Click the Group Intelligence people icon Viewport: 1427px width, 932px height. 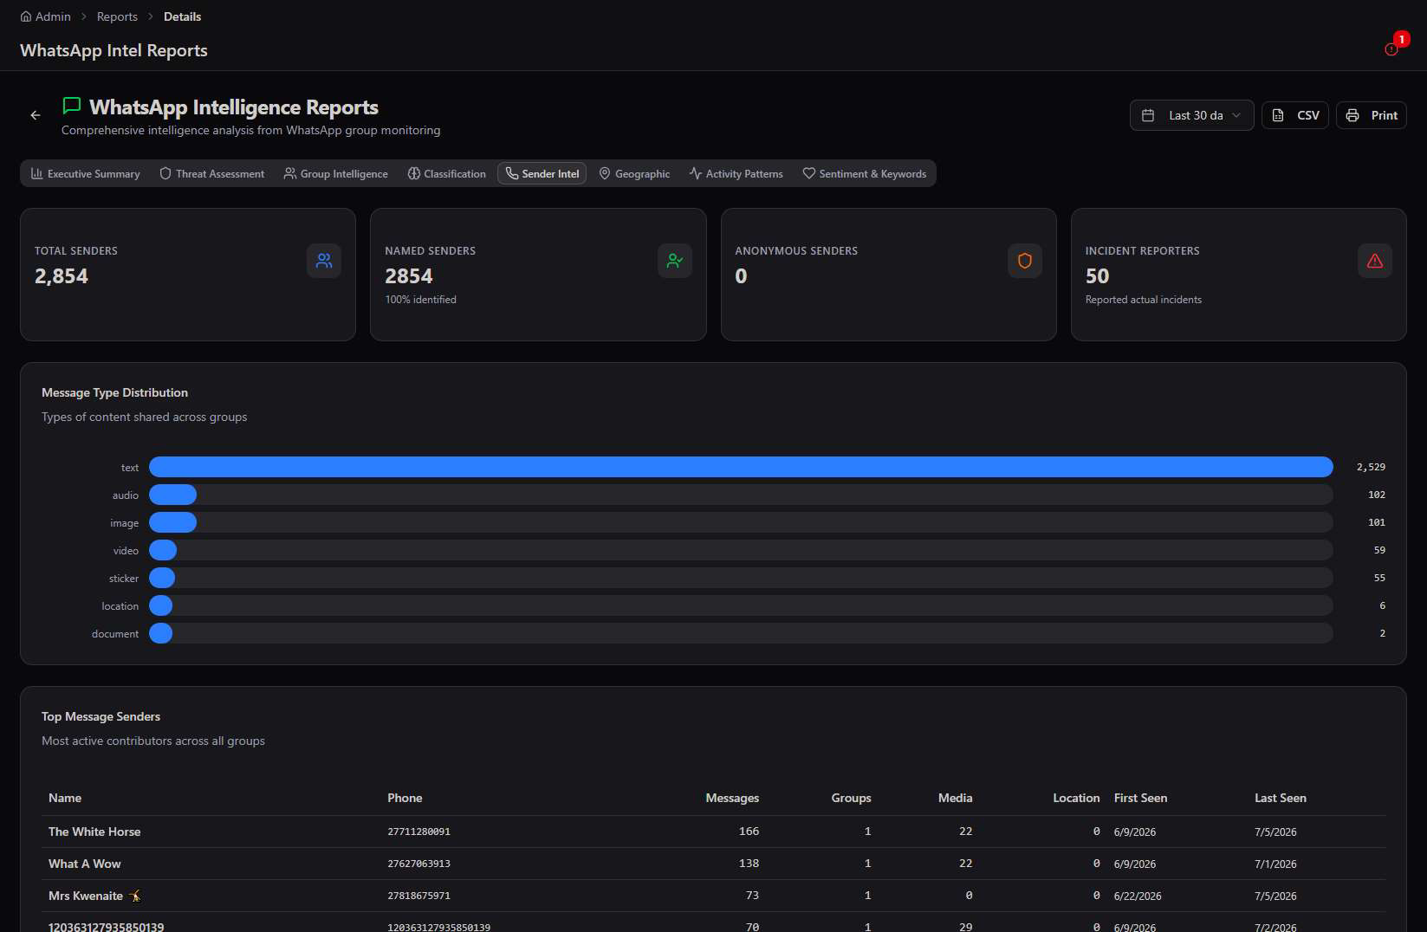click(x=290, y=173)
